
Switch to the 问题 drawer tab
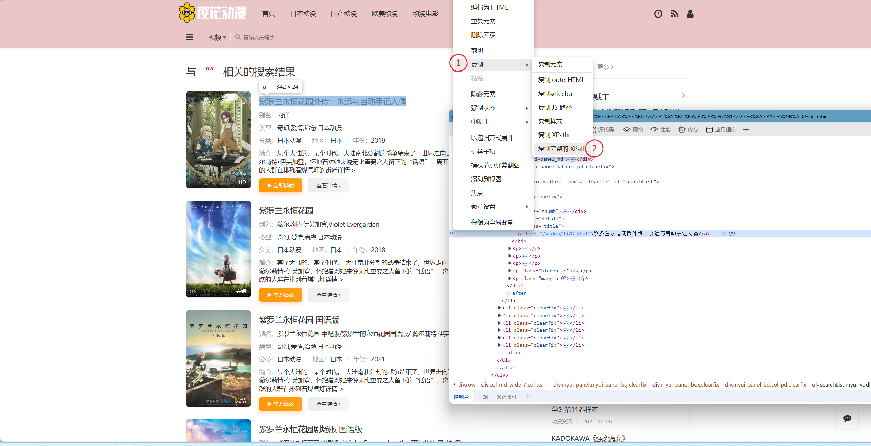(482, 397)
